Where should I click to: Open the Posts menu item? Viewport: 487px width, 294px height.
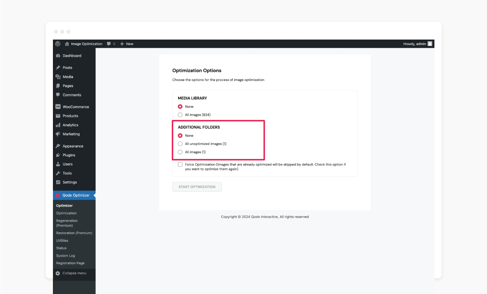point(67,68)
